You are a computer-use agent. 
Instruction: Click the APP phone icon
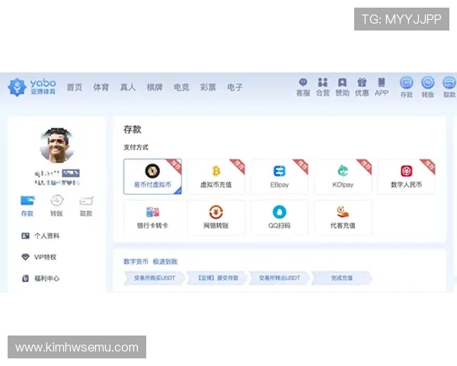[x=382, y=82]
